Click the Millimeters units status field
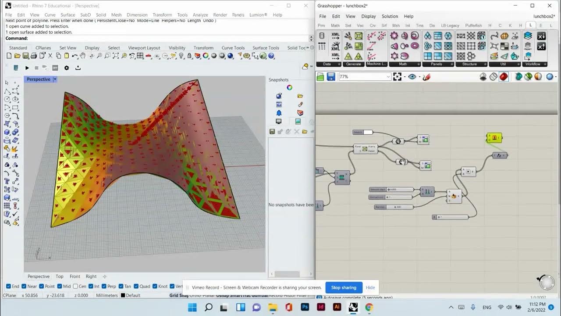This screenshot has height=316, width=561. click(107, 295)
